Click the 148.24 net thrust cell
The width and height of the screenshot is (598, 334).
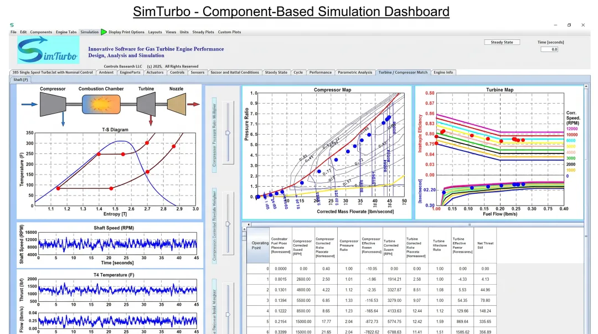[x=485, y=311]
